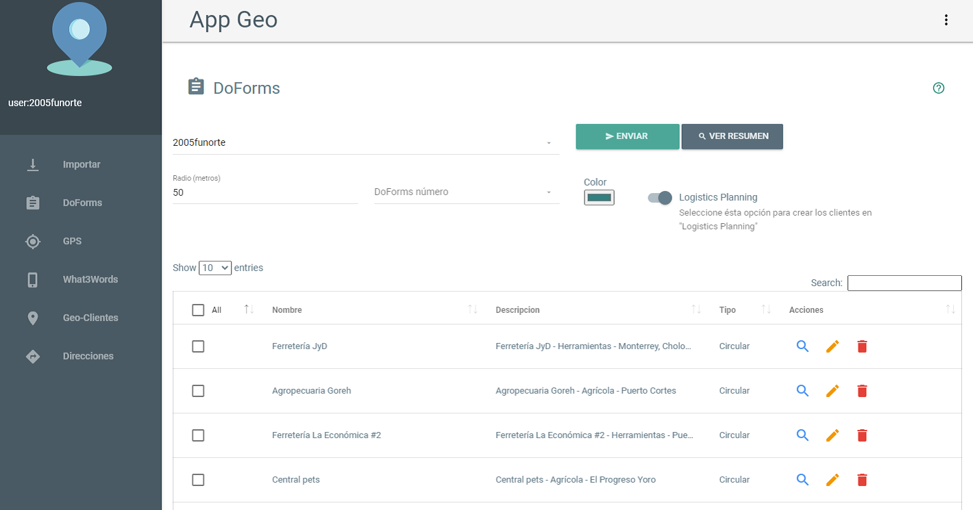Delete Ferretería La Económica #2 row
The image size is (973, 510).
click(x=862, y=435)
